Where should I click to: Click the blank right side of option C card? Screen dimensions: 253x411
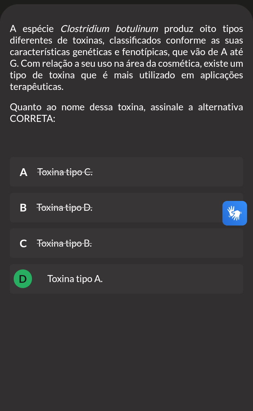[x=168, y=243]
